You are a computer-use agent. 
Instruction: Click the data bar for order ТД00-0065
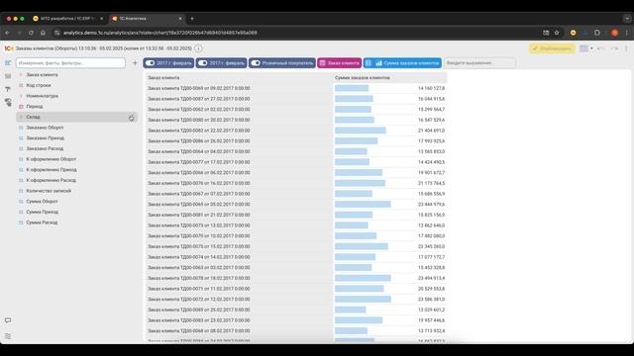tap(363, 205)
